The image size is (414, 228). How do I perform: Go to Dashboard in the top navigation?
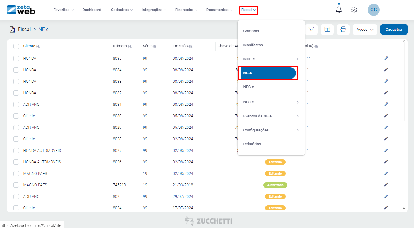pos(92,10)
